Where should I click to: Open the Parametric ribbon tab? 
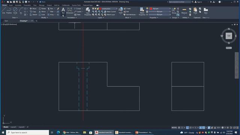pyautogui.click(x=27, y=5)
